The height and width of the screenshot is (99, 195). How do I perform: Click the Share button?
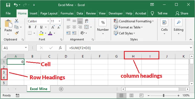[x=182, y=13]
